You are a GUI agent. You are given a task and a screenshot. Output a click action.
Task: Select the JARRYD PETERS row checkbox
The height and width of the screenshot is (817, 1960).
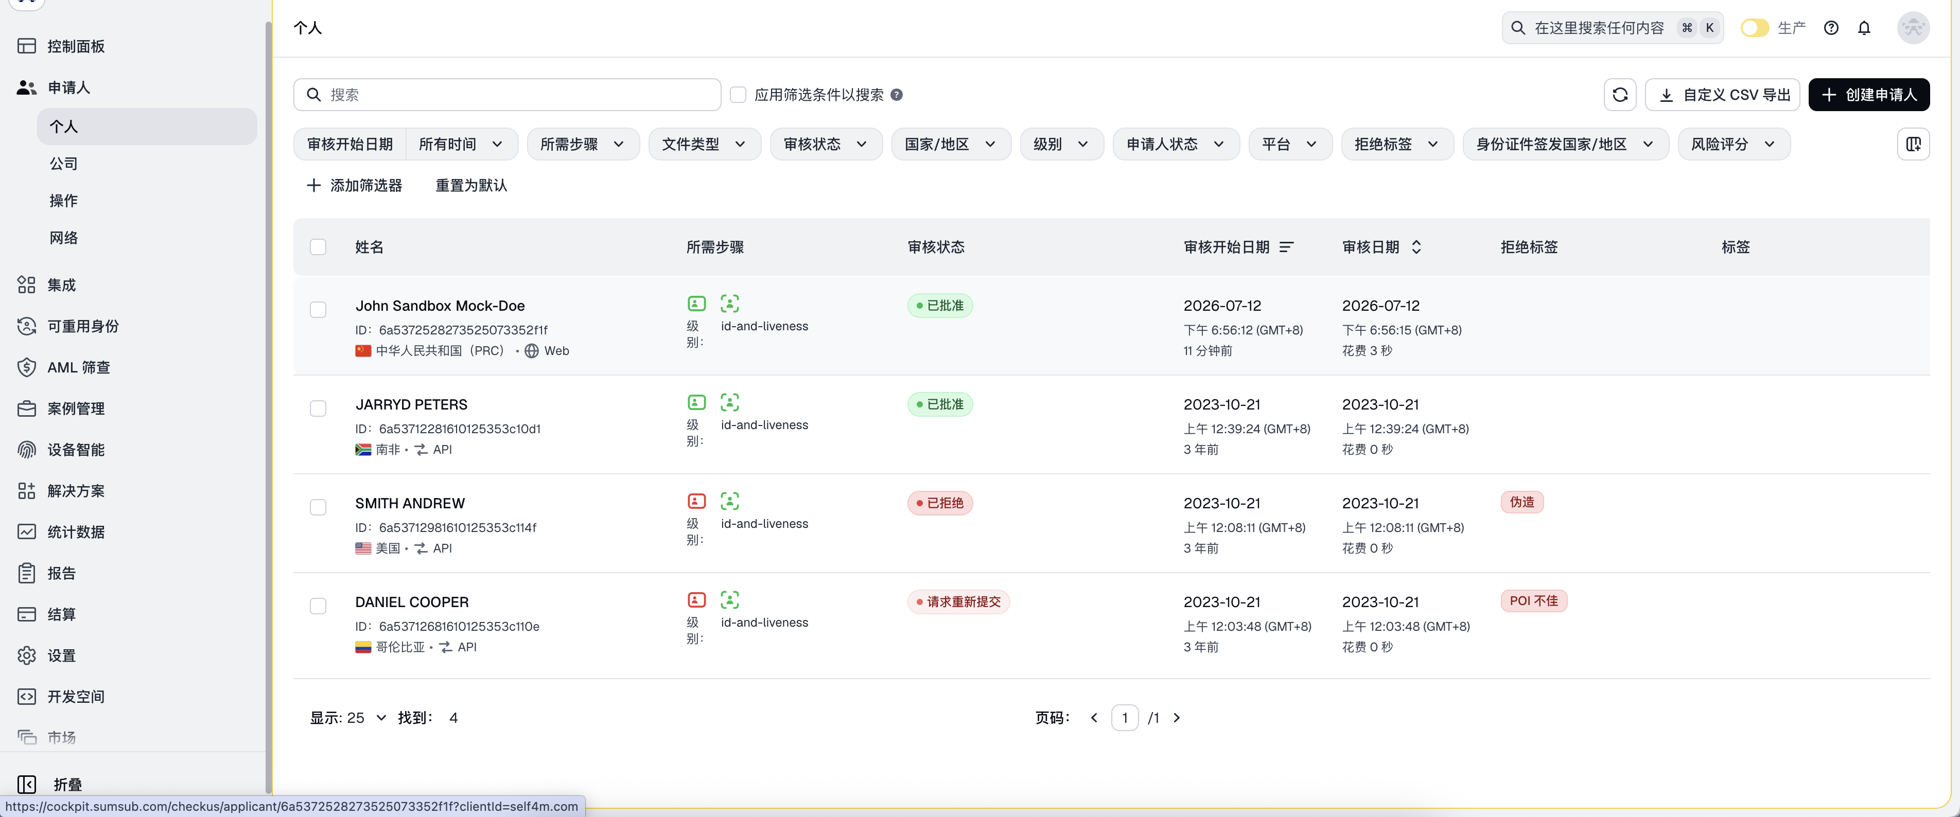tap(318, 408)
